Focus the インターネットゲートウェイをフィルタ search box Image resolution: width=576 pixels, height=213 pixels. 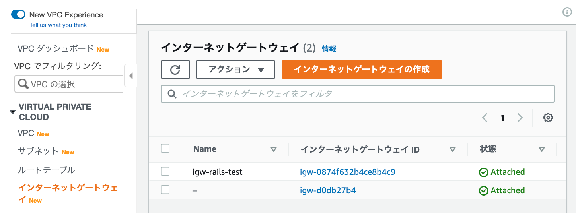tap(358, 94)
